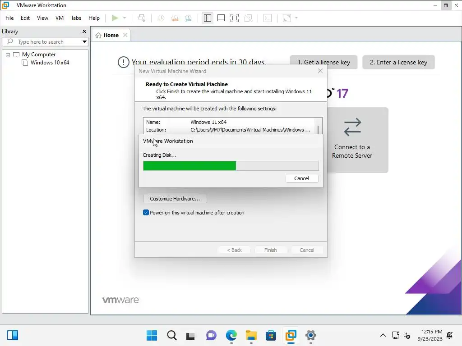462x346 pixels.
Task: Click the evaluation warning exclamation icon
Action: [124, 62]
